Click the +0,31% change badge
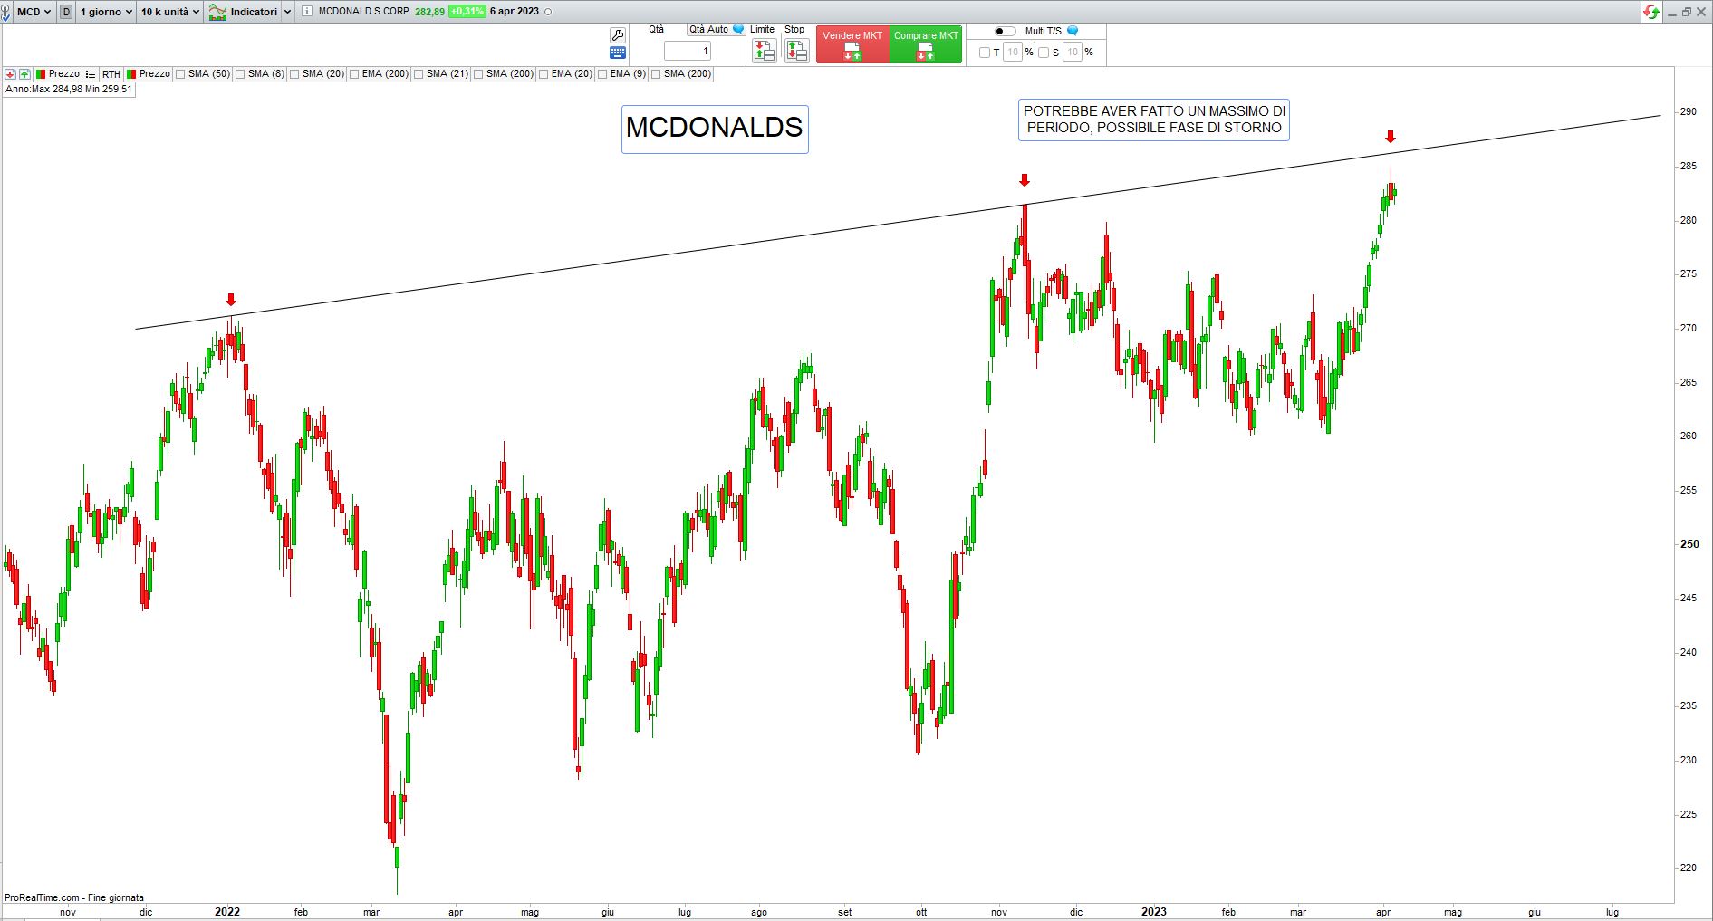This screenshot has height=921, width=1713. pyautogui.click(x=467, y=12)
